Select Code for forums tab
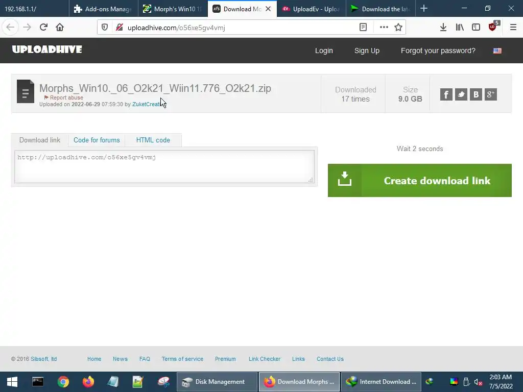 coord(97,140)
